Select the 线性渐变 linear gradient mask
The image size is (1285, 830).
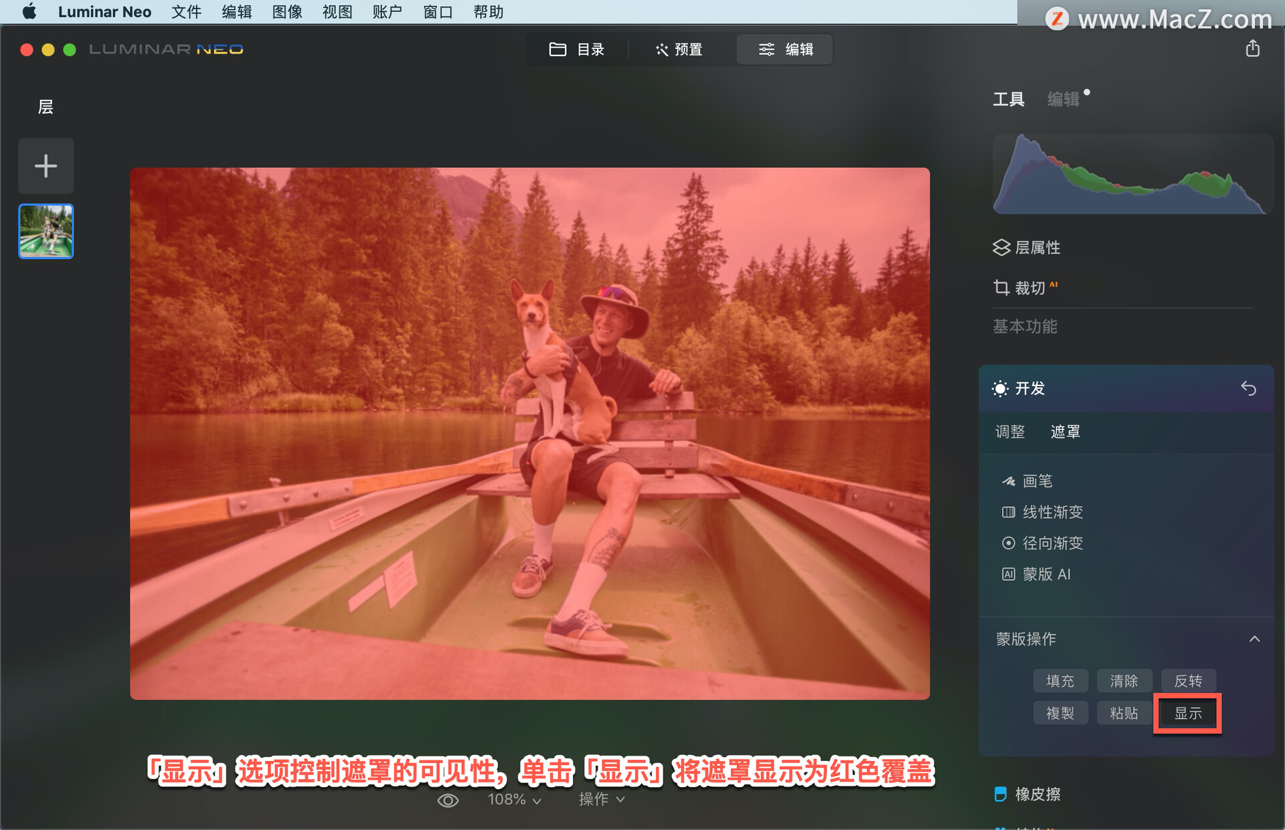click(1042, 512)
